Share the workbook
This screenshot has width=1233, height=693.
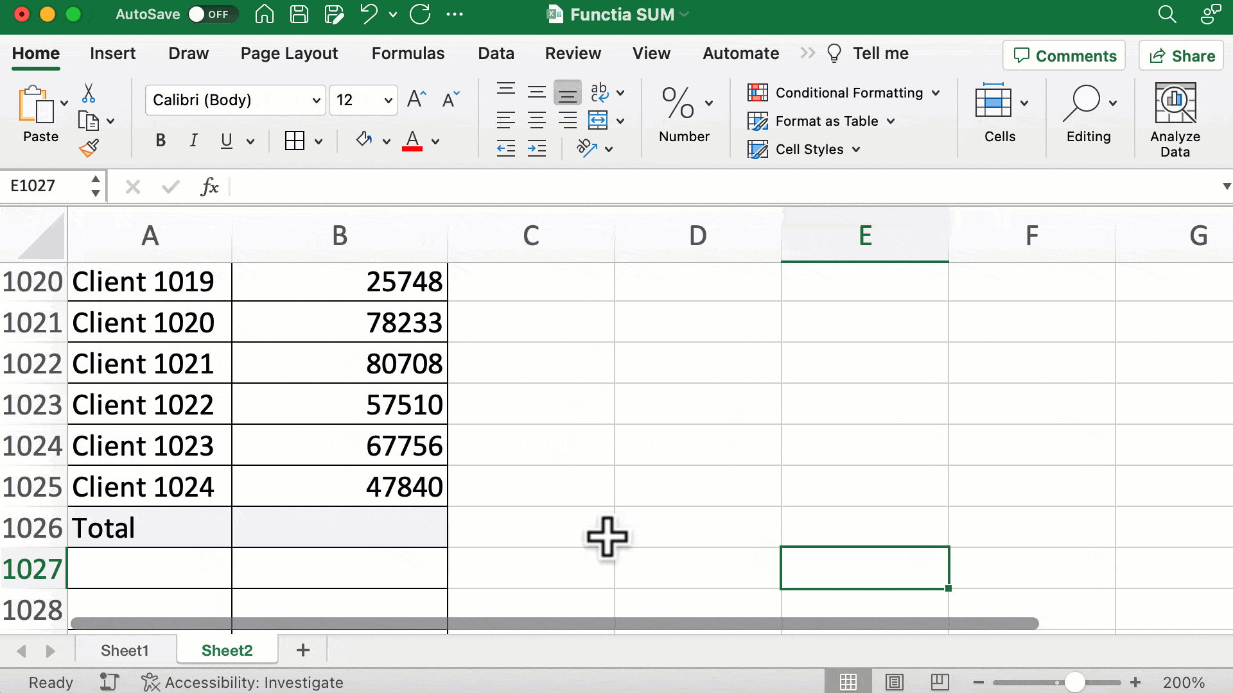pos(1180,56)
